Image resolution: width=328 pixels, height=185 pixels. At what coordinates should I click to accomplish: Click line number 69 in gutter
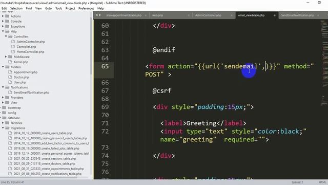pos(105,107)
